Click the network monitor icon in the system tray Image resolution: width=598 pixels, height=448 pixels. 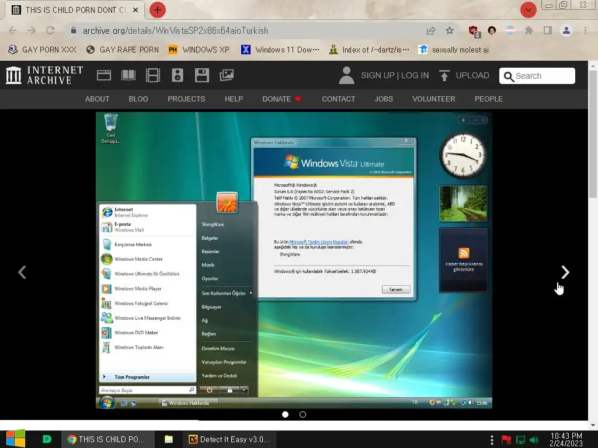pos(520,440)
